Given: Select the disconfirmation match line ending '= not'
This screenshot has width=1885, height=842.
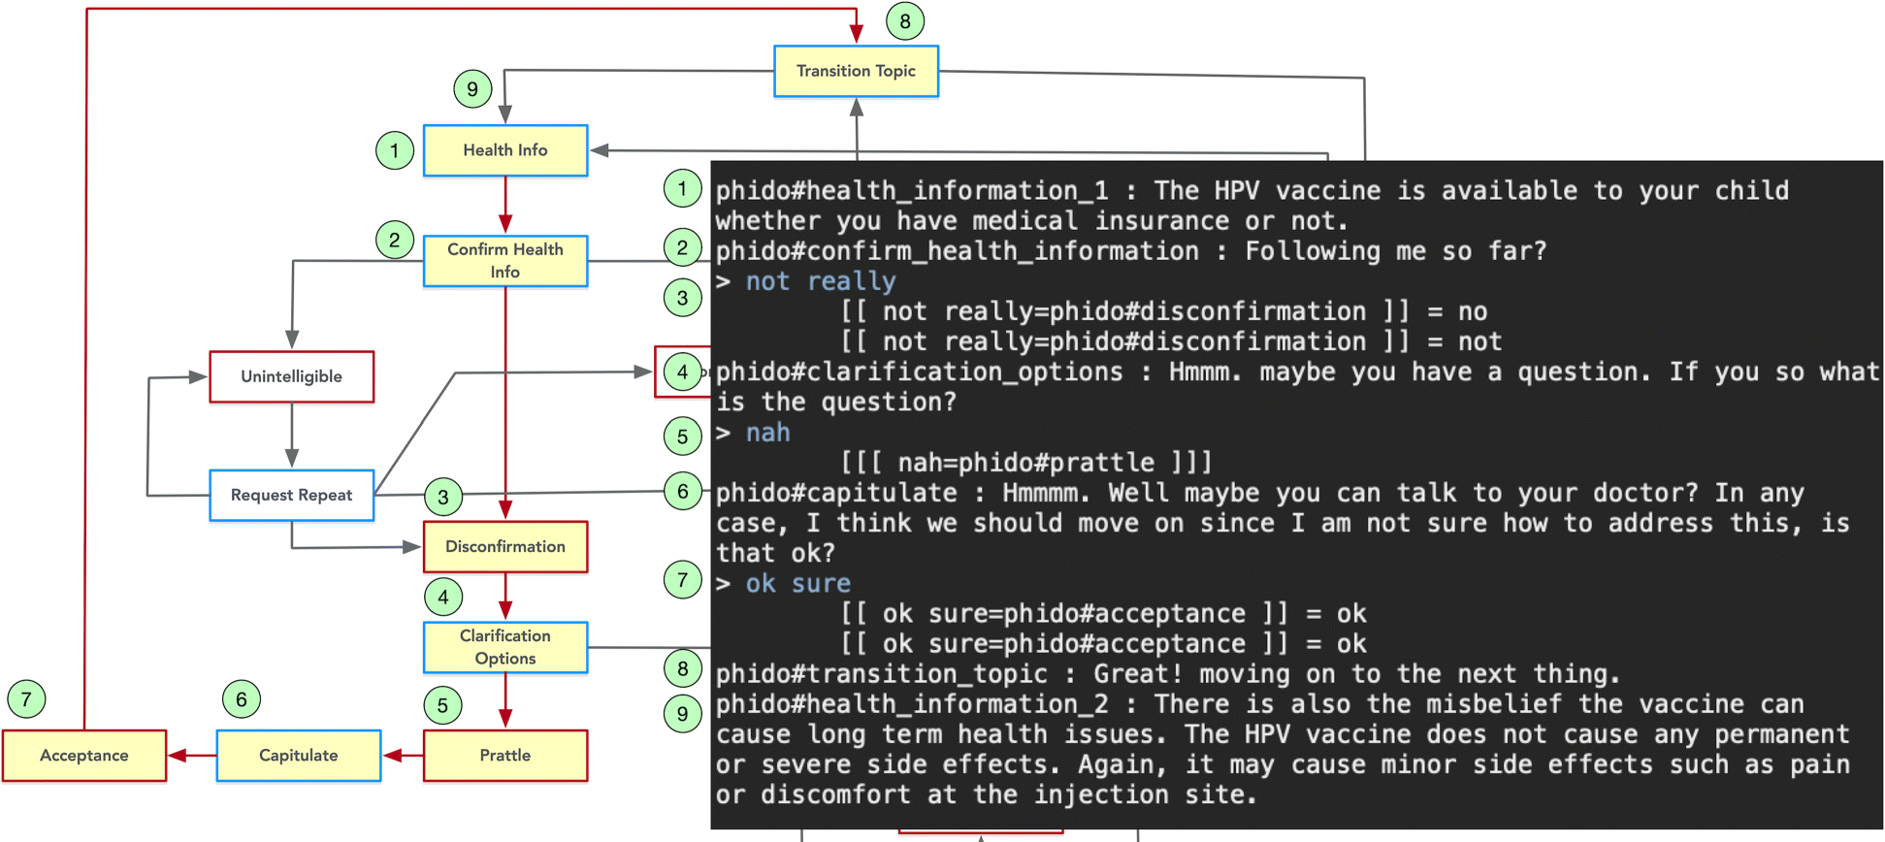Looking at the screenshot, I should tap(1171, 341).
